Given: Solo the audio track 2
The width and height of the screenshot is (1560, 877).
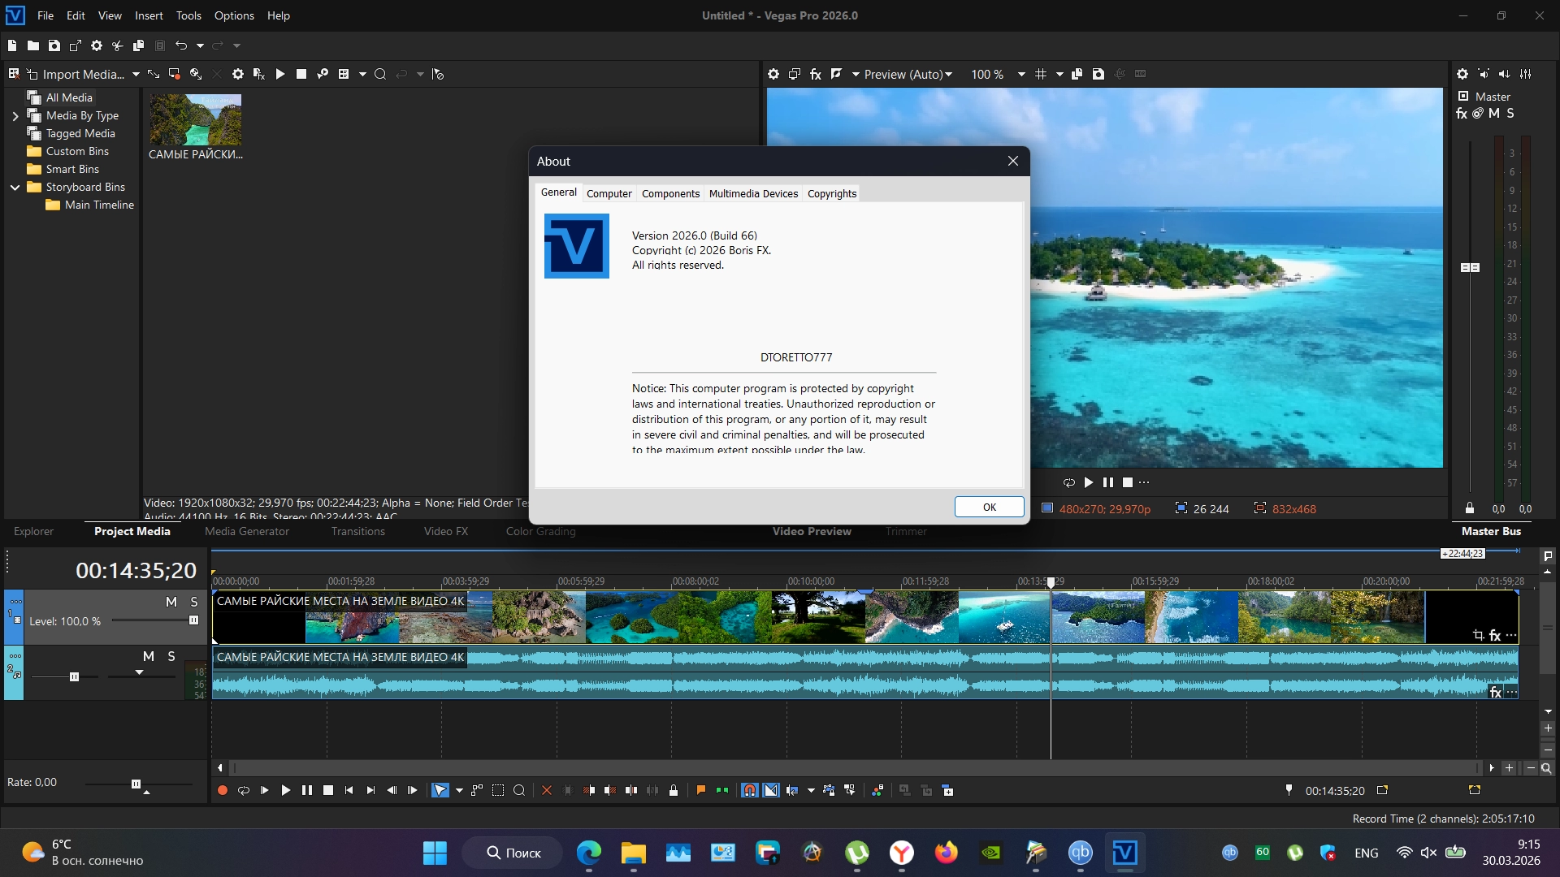Looking at the screenshot, I should tap(171, 656).
